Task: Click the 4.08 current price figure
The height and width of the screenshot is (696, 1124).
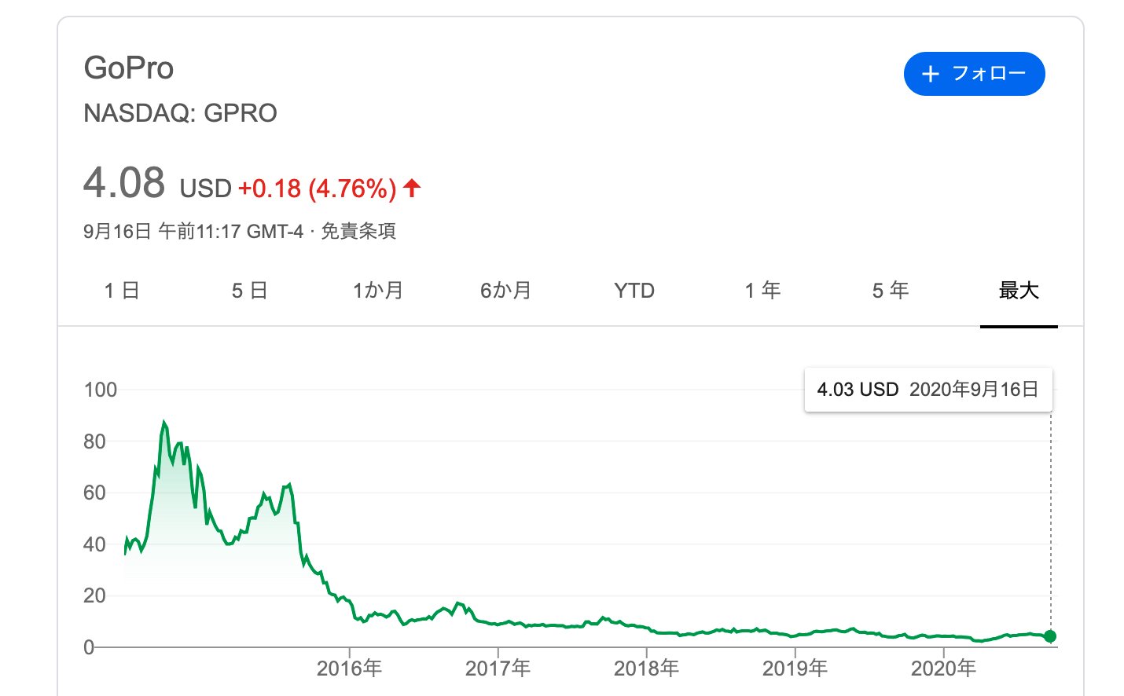Action: (124, 183)
